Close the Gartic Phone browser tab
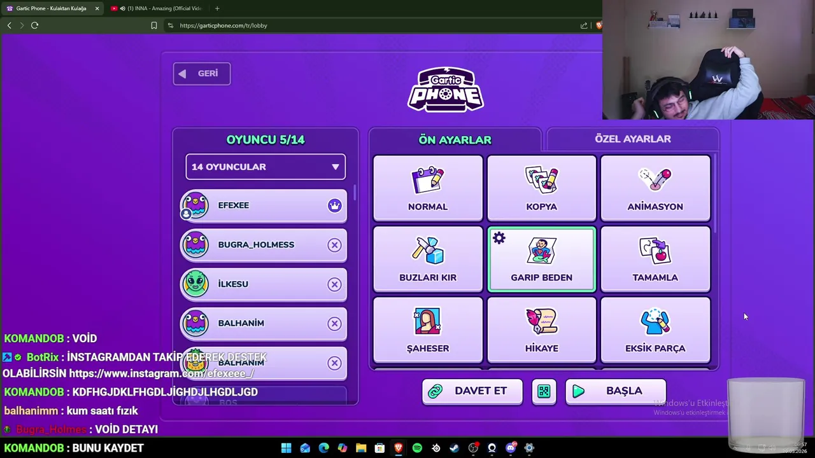 coord(97,8)
